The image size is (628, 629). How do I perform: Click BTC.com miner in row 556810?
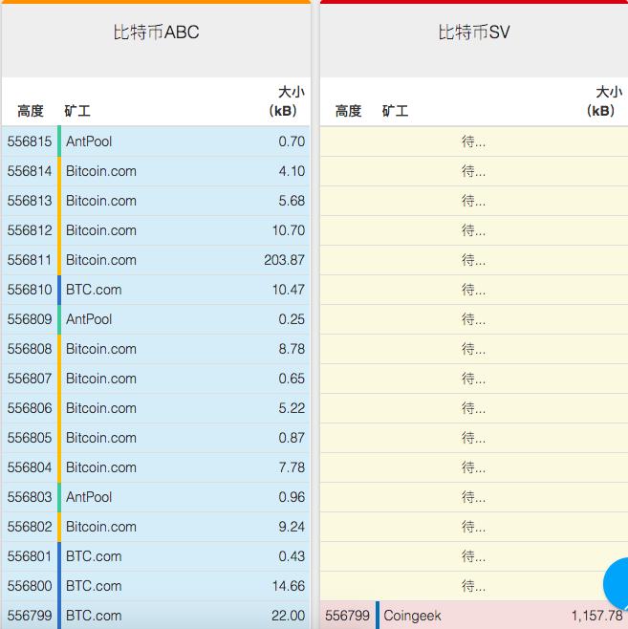click(x=94, y=290)
